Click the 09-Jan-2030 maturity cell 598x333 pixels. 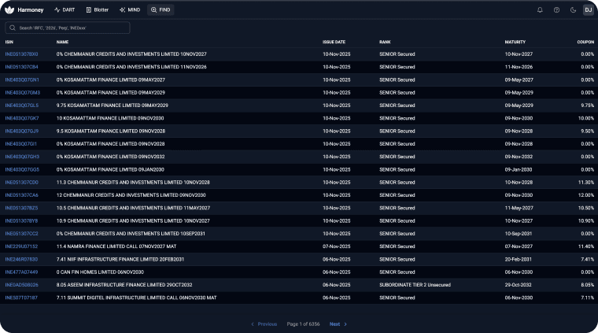pyautogui.click(x=519, y=170)
